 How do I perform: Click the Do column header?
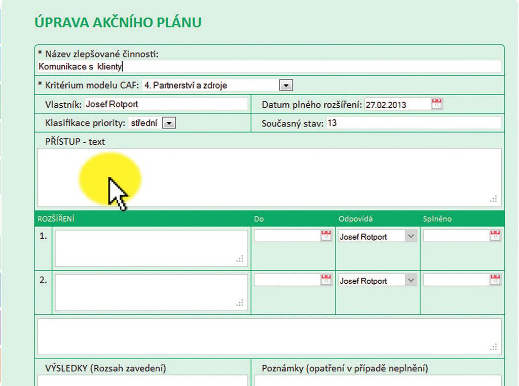[259, 219]
